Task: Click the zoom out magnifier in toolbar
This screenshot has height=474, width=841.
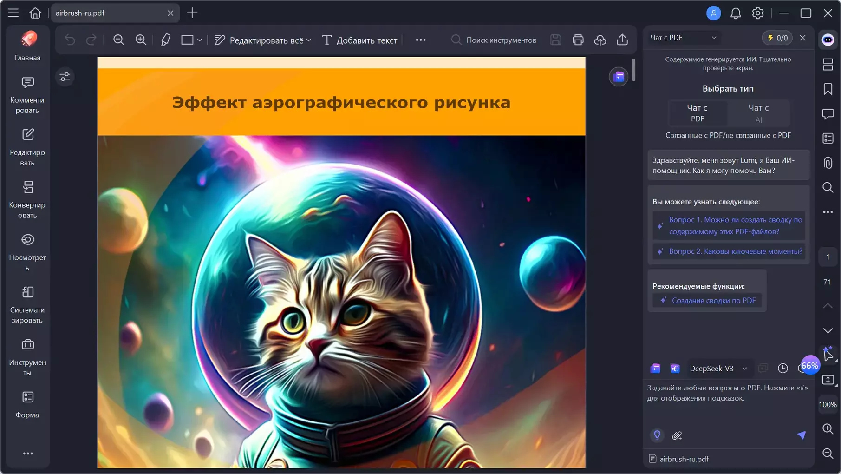Action: 119,40
